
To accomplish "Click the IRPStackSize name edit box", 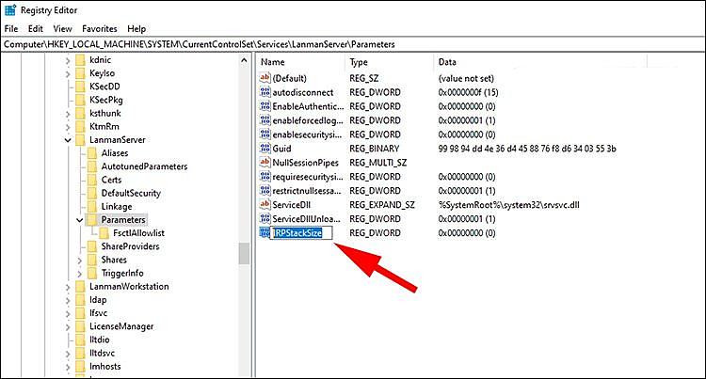I will (301, 232).
